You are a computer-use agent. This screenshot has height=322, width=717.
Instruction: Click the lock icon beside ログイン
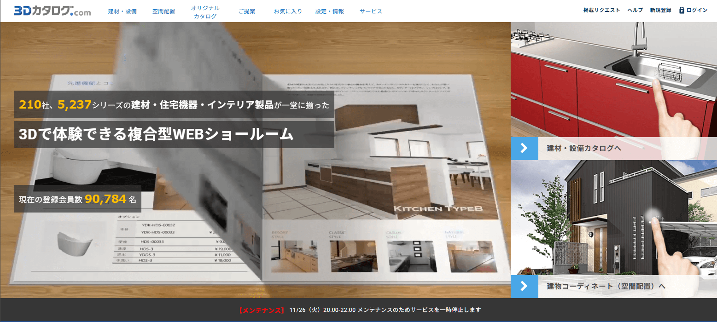[682, 10]
